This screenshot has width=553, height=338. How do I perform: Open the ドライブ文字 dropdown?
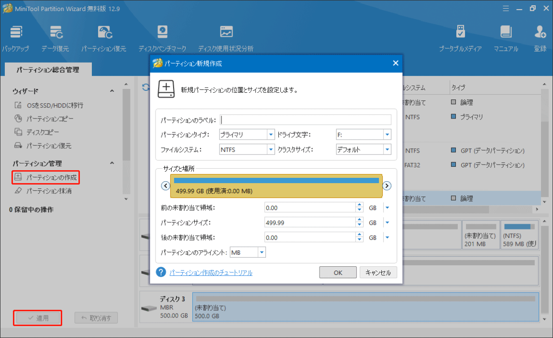tap(387, 134)
